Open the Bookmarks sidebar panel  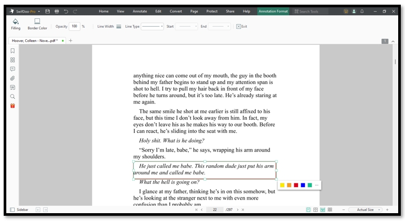tap(13, 51)
